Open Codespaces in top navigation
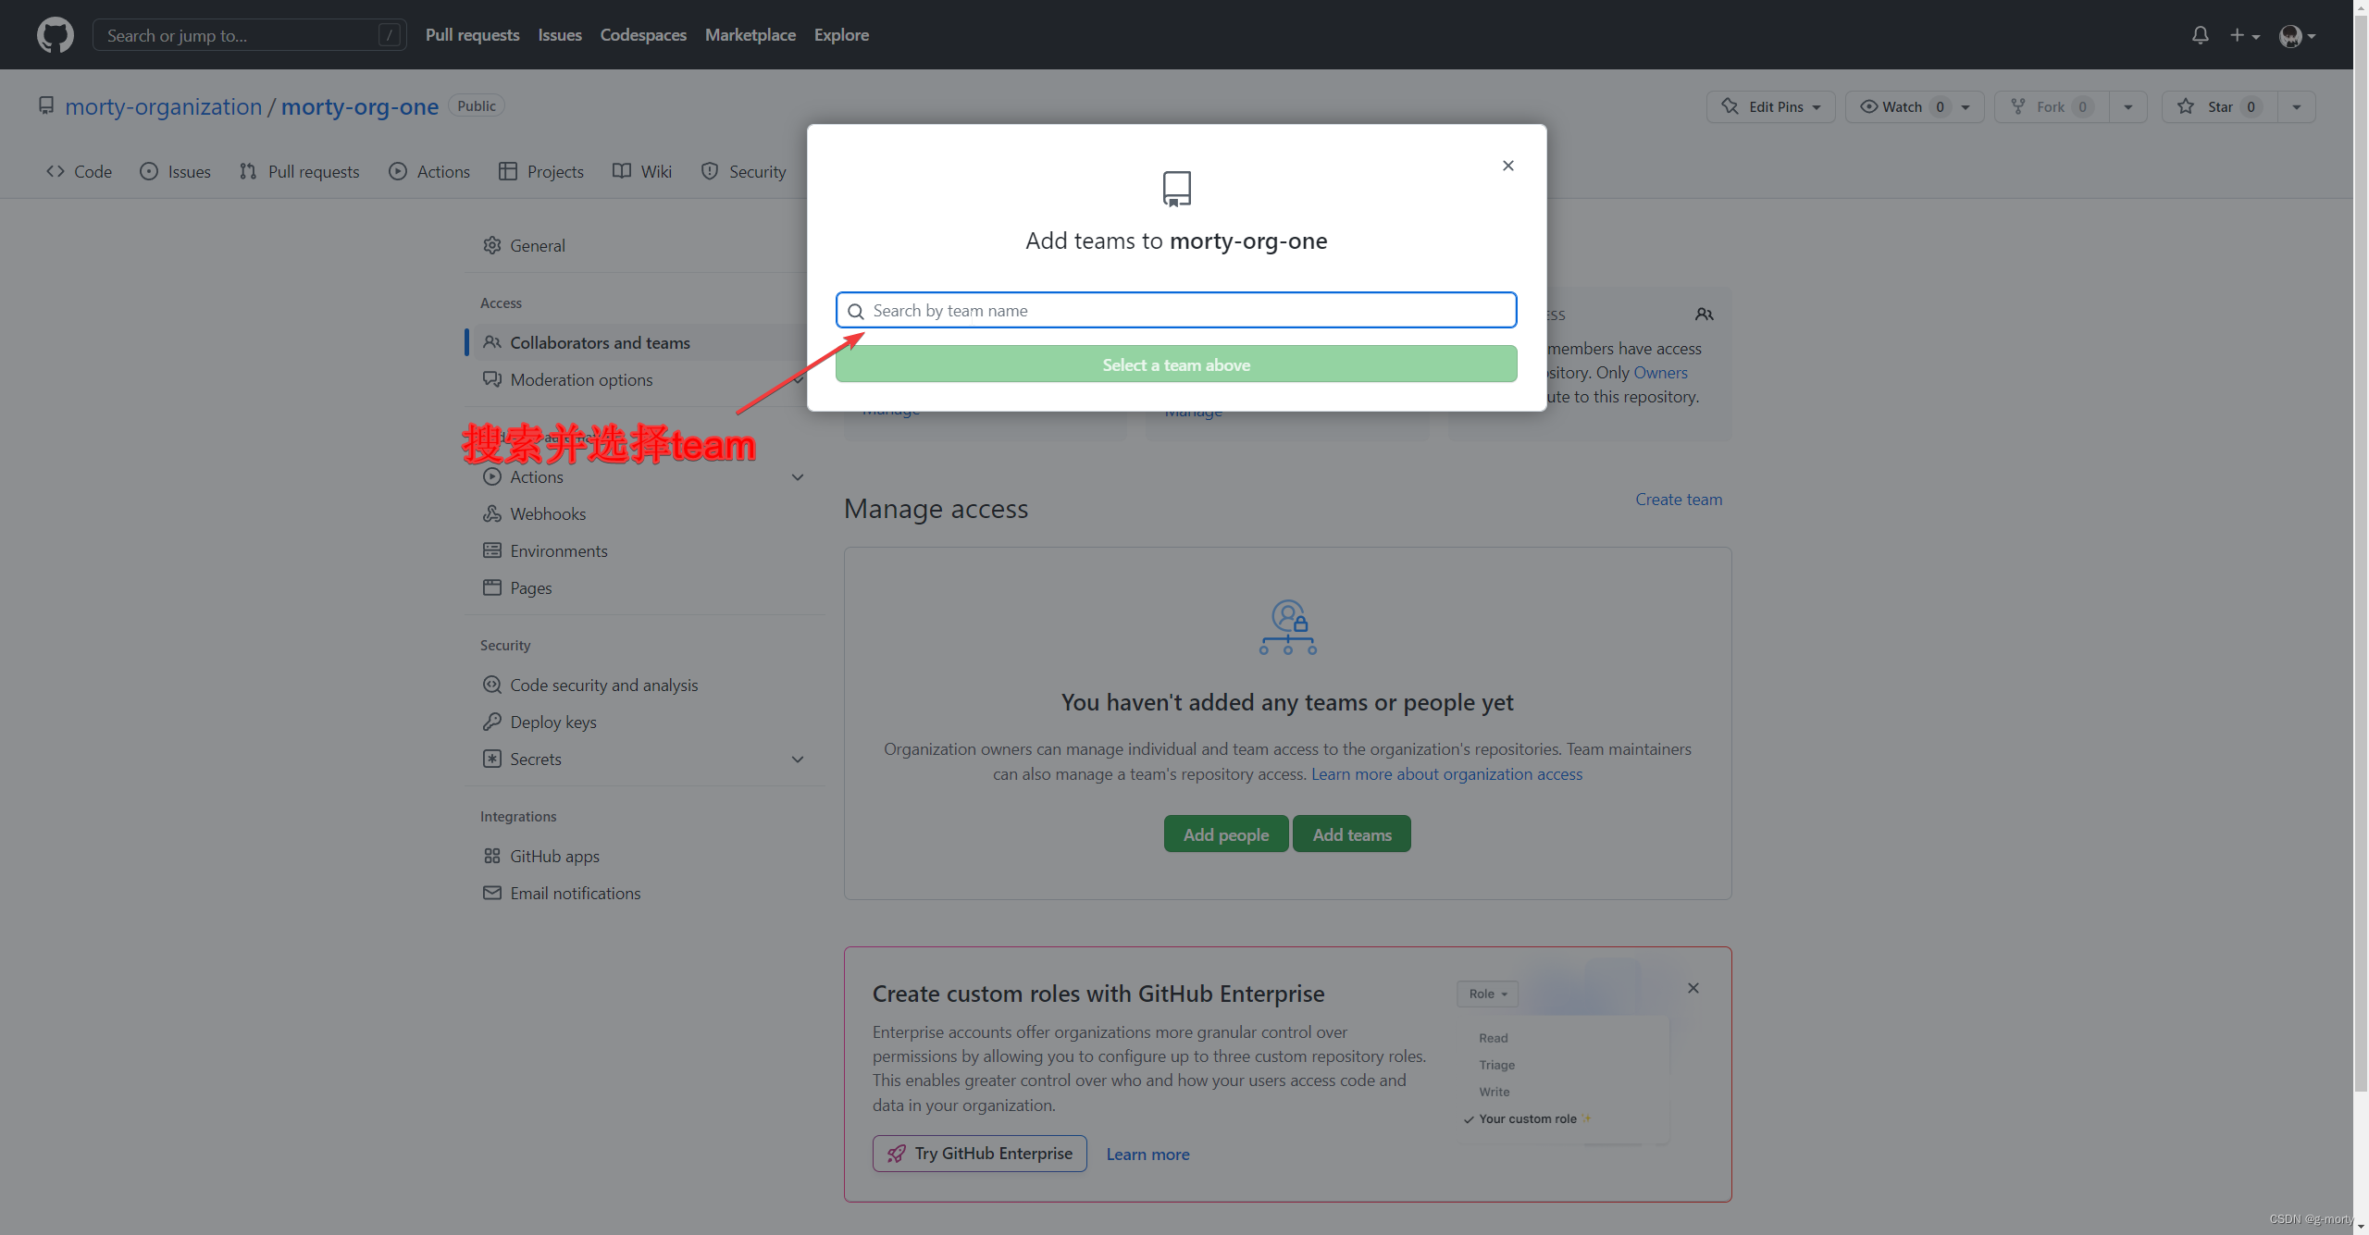 (x=643, y=35)
